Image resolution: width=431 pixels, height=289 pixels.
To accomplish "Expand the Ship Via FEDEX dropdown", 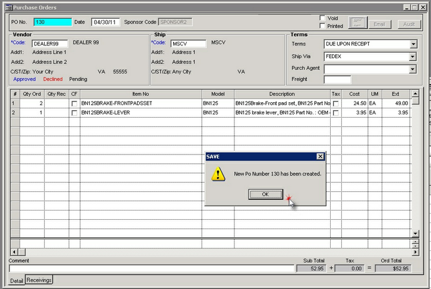I will (413, 57).
